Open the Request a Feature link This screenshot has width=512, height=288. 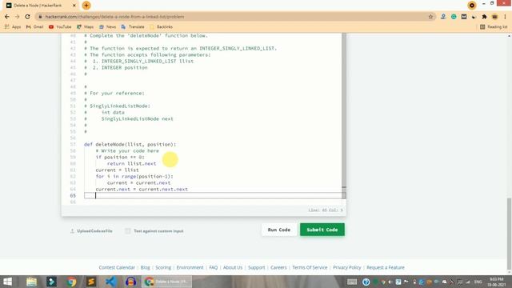386,267
